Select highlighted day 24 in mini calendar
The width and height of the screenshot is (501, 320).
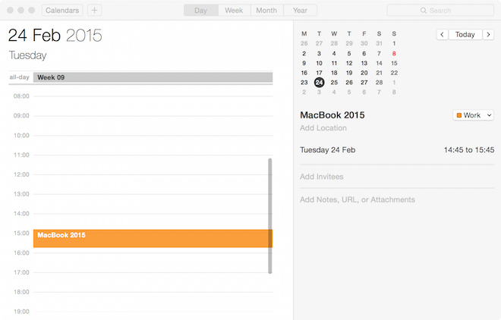click(319, 83)
